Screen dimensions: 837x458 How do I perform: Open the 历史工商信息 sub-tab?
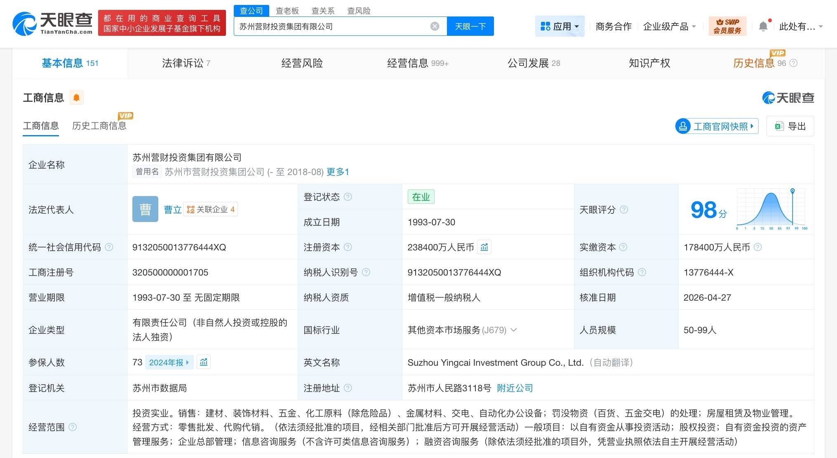coord(99,126)
